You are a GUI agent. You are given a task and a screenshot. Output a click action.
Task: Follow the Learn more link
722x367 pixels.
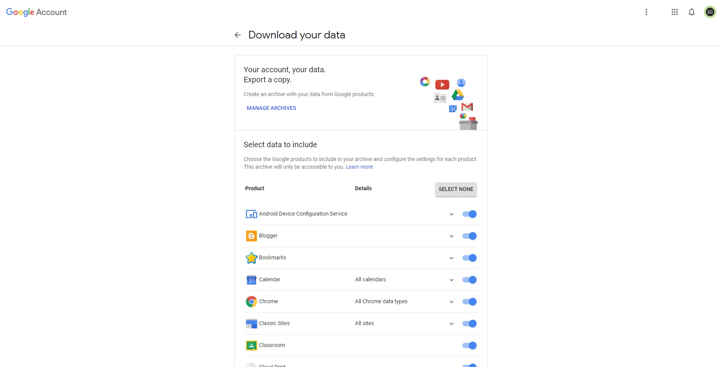pos(359,167)
